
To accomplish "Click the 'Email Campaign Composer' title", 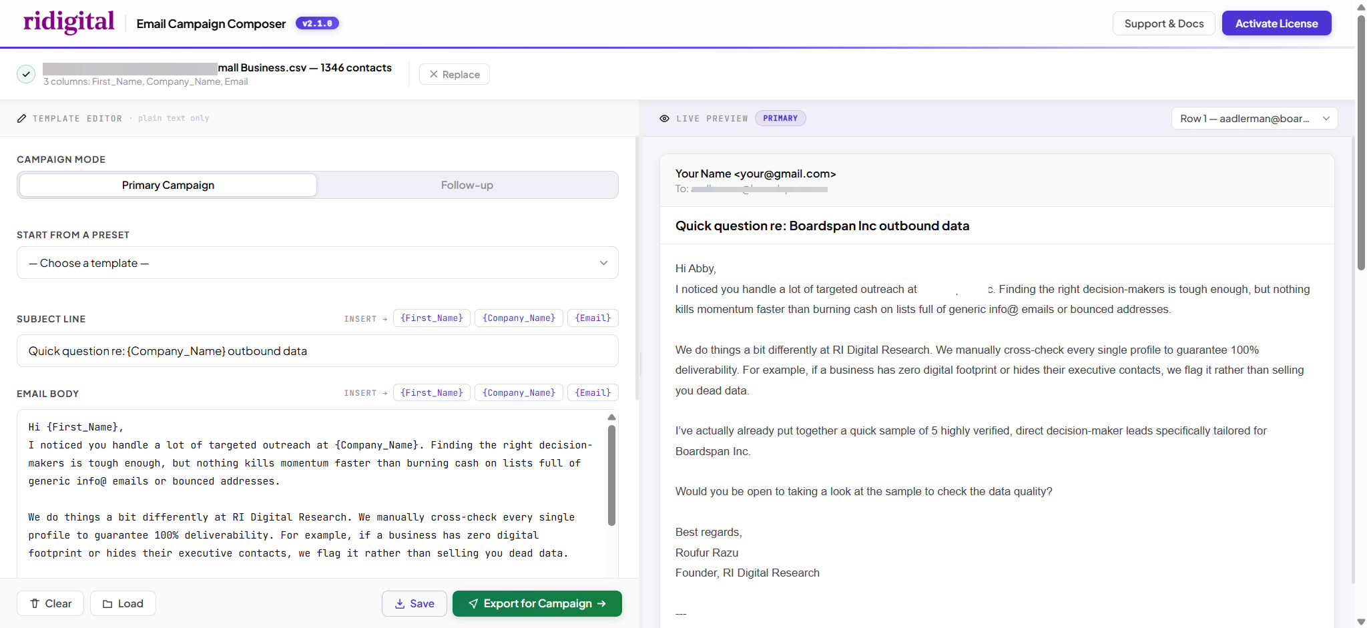I will pyautogui.click(x=211, y=23).
